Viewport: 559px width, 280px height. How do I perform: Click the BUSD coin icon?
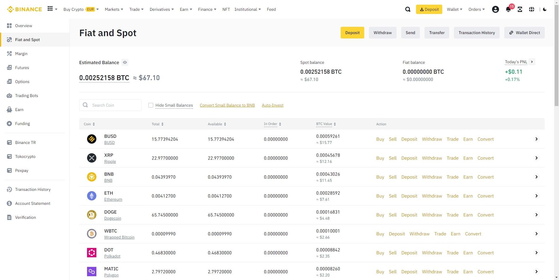[x=92, y=139]
